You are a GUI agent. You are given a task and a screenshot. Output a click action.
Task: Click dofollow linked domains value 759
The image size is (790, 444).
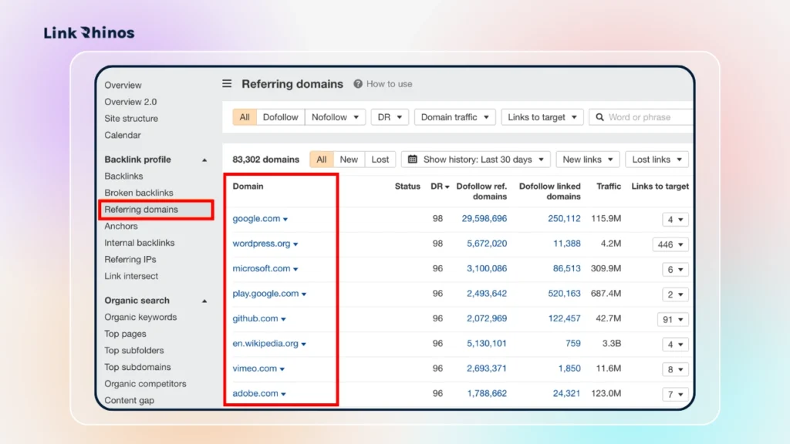tap(573, 343)
